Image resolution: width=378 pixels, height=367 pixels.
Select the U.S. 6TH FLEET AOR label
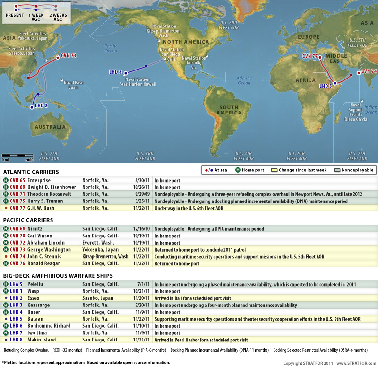click(x=298, y=153)
